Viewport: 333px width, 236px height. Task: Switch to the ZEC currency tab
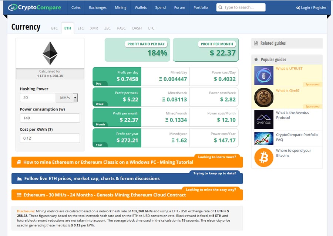tap(107, 28)
